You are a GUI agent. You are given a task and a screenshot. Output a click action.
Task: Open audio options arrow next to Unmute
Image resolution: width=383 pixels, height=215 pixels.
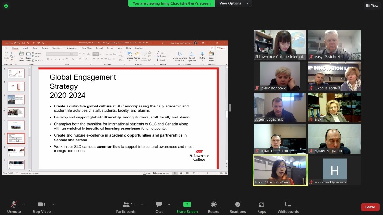23,204
